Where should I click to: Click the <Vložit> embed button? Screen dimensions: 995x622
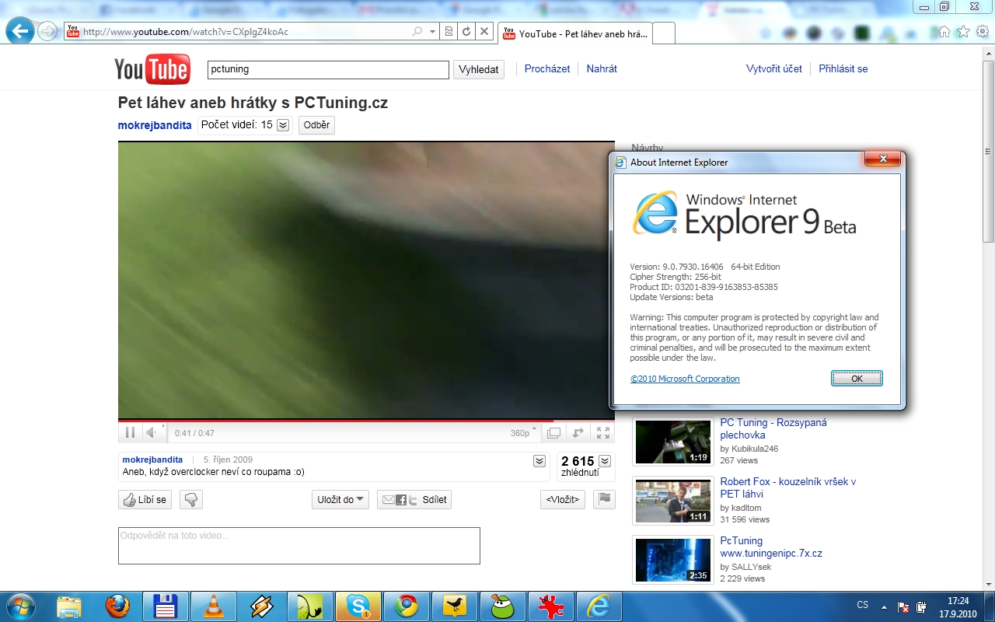563,500
